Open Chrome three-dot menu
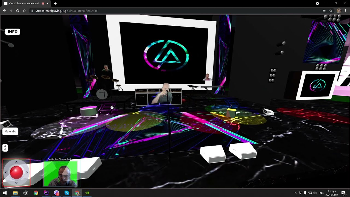350x197 pixels. click(346, 11)
